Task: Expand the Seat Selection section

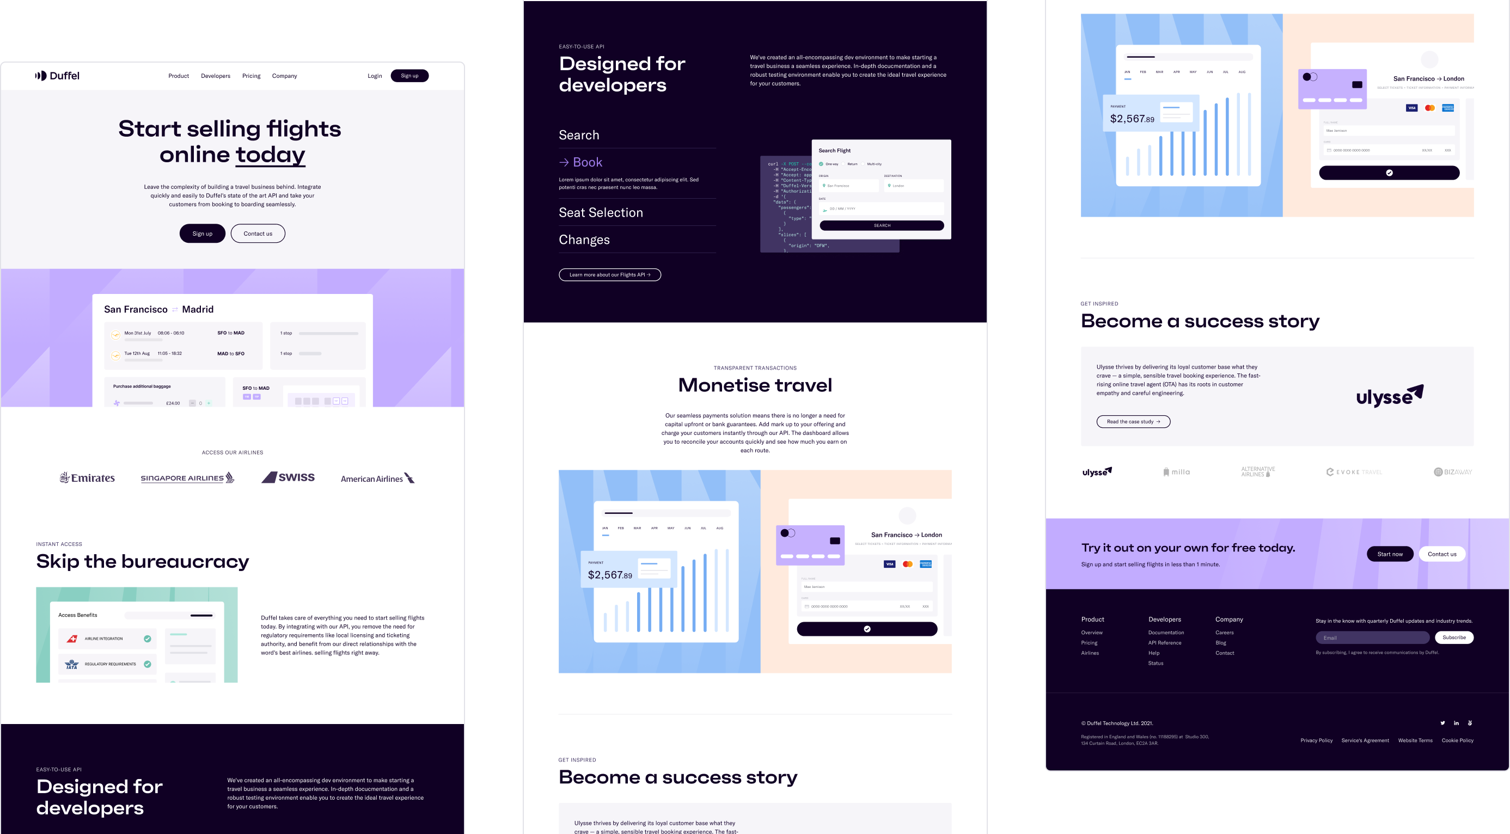Action: [601, 213]
